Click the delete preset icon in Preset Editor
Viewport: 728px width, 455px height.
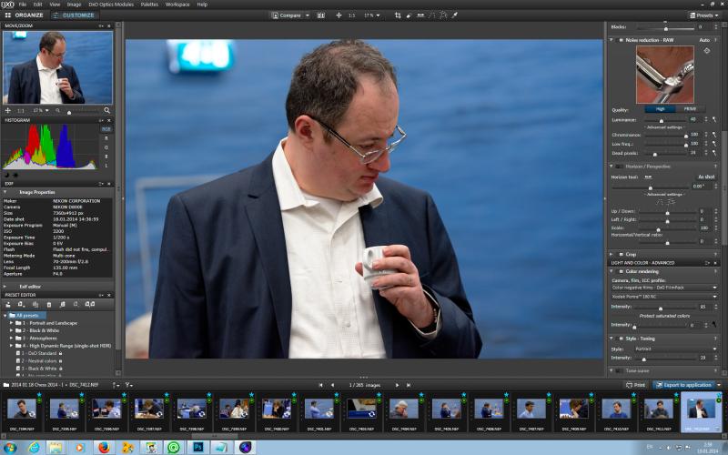49,304
